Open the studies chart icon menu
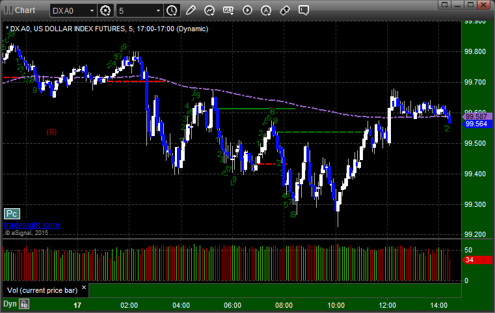The width and height of the screenshot is (495, 313). (x=209, y=10)
